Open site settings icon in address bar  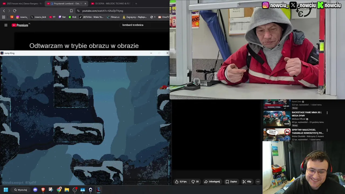point(78,11)
